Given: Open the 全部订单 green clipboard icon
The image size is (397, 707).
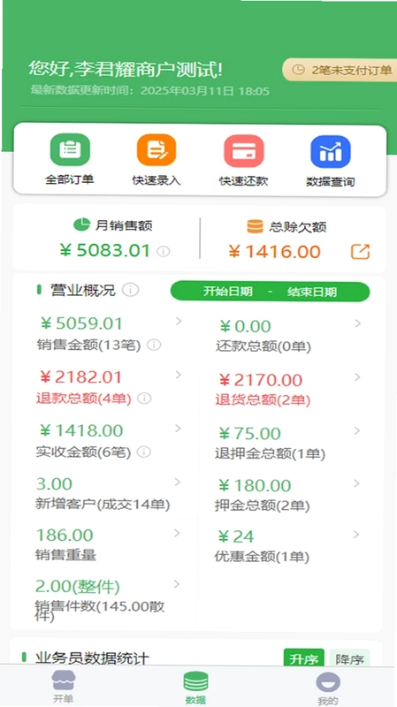Looking at the screenshot, I should click(70, 149).
